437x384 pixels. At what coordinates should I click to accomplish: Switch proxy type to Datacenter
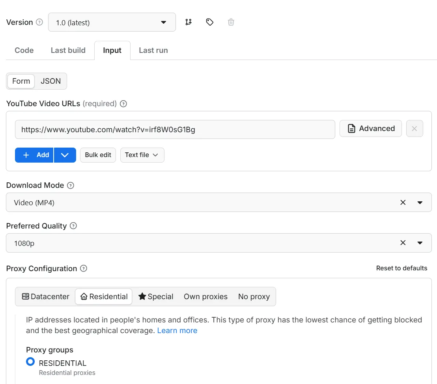(x=45, y=296)
